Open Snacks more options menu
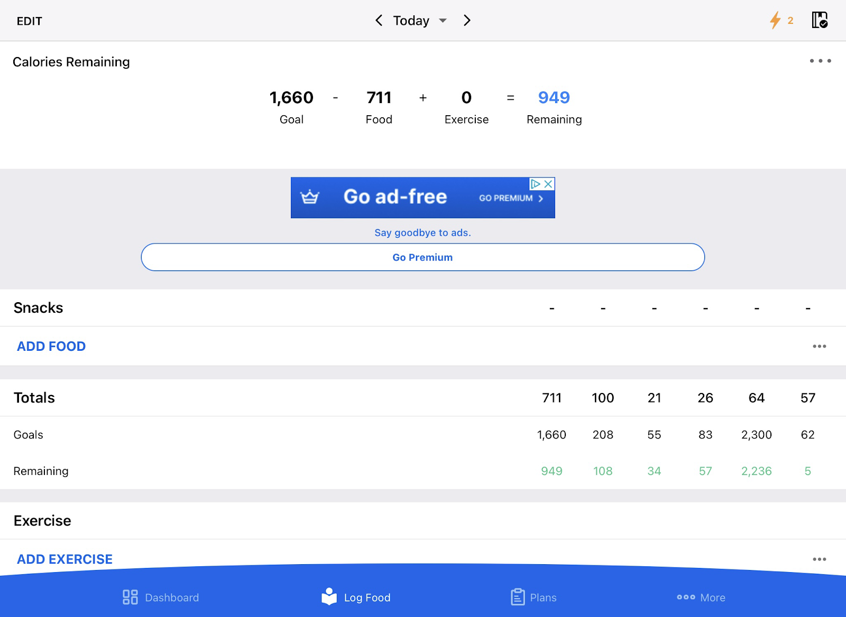 (819, 347)
